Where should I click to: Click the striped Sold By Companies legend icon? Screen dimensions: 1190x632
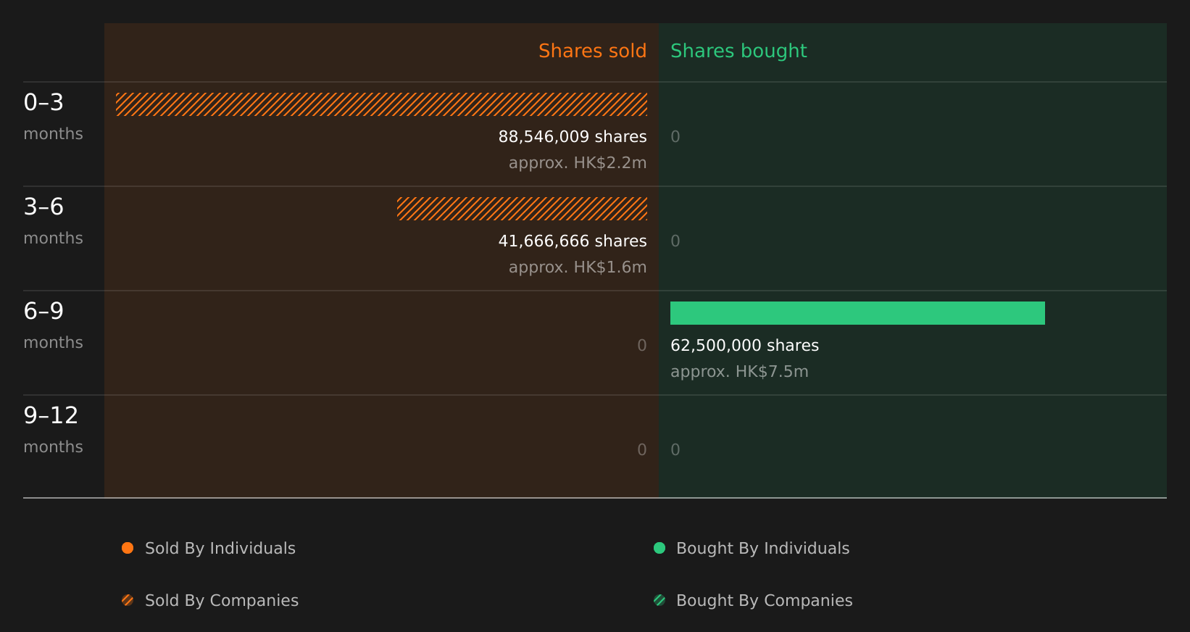(x=128, y=600)
